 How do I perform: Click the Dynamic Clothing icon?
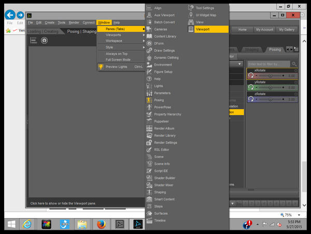click(x=149, y=57)
